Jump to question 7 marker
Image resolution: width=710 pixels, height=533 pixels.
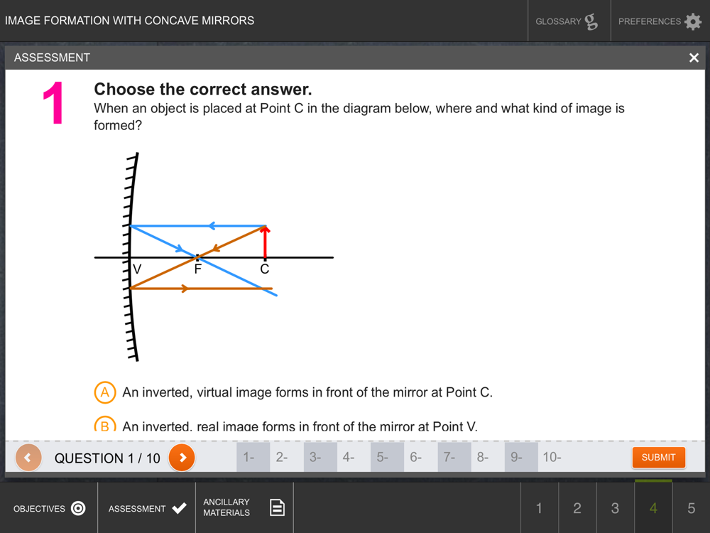coord(454,457)
